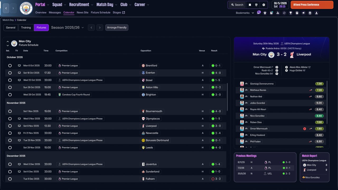Screen dimensions: 338x190
Task: Click the Search button
Action: pos(237,5)
